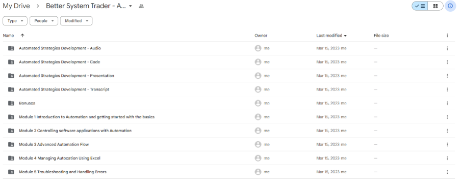460x187 pixels.
Task: Open more actions for Bonuses folder
Action: tap(447, 103)
